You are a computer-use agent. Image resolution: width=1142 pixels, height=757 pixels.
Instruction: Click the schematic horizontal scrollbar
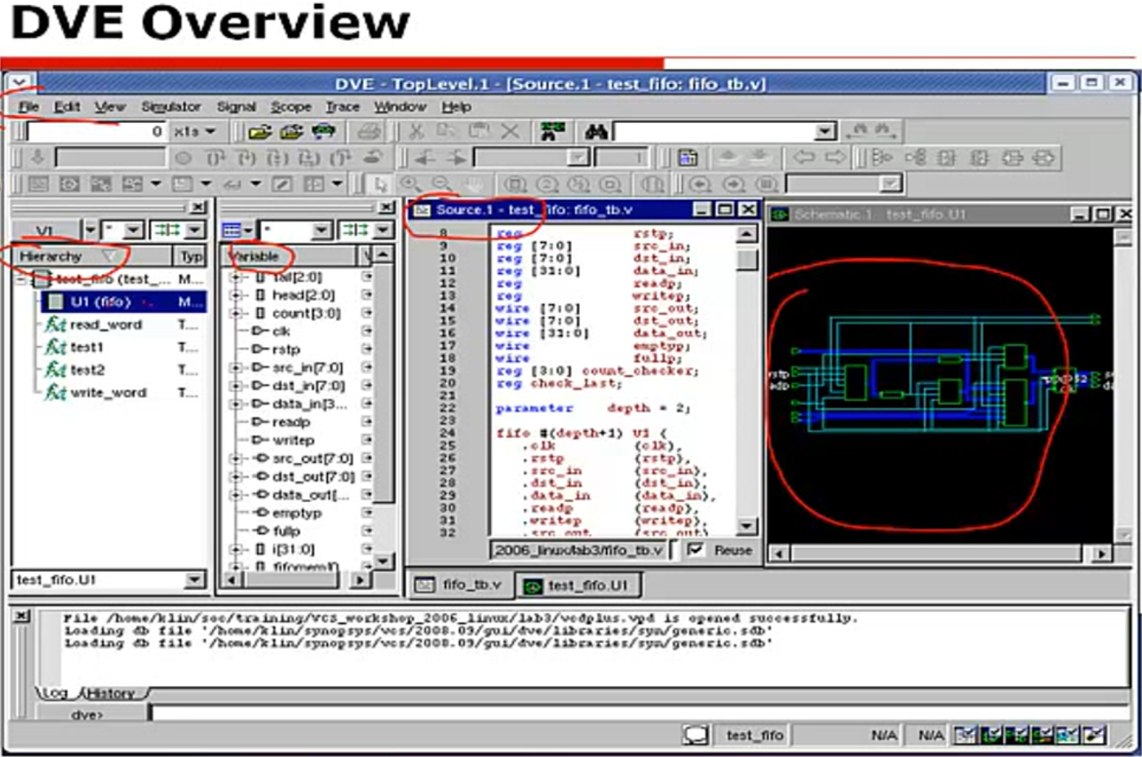(x=941, y=553)
